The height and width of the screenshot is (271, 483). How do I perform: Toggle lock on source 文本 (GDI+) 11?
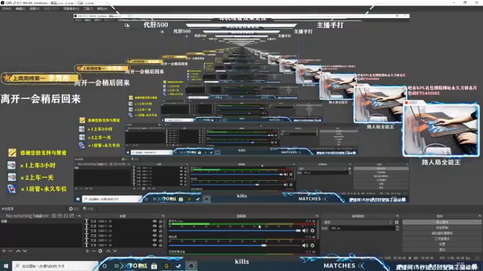click(160, 240)
